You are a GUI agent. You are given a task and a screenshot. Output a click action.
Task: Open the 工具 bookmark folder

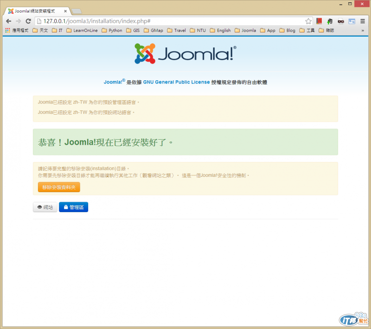coord(307,30)
